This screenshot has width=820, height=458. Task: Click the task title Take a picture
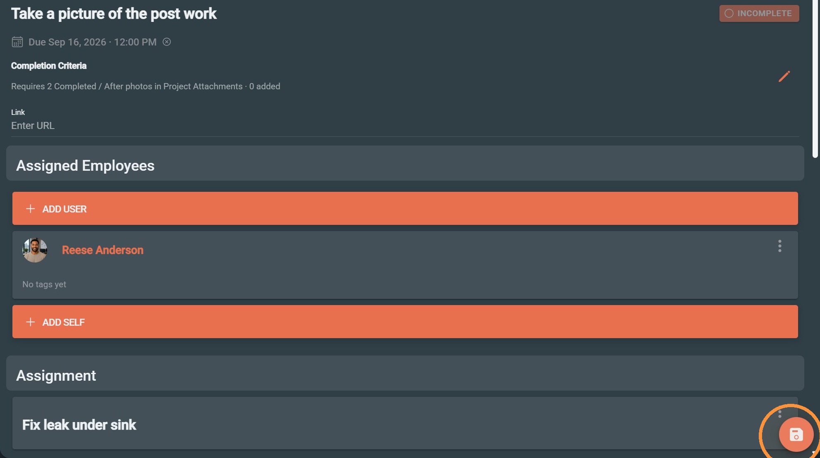click(114, 14)
